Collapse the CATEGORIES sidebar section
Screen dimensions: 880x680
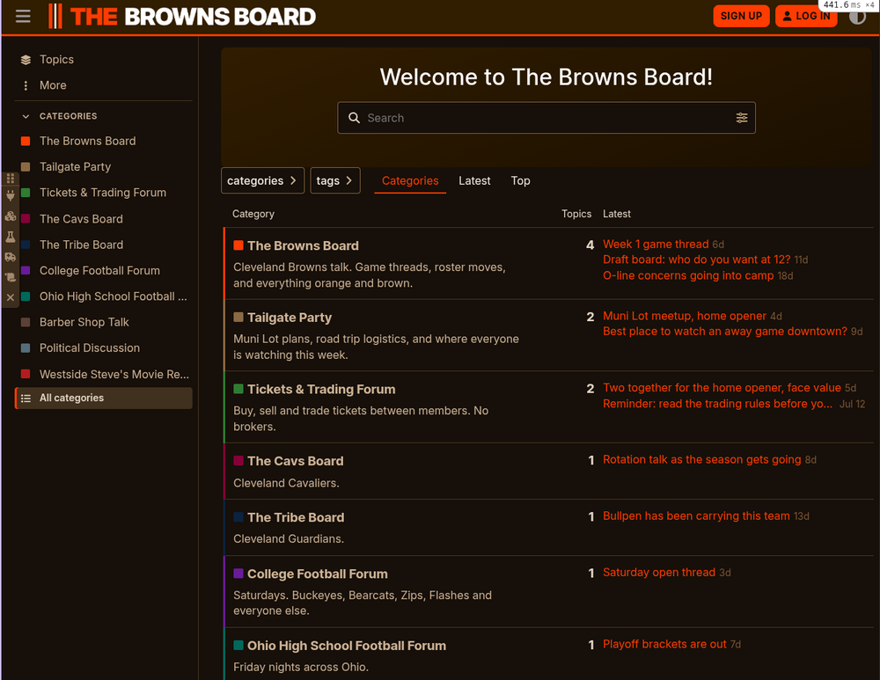point(58,116)
